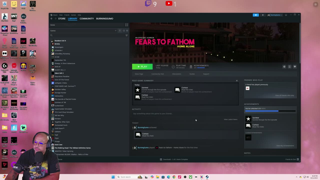Go back with the Steam back arrow
The image size is (320, 180).
(51, 18)
